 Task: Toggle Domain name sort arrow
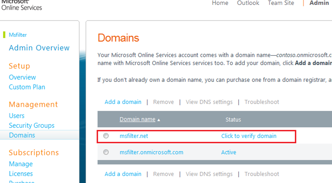pos(159,120)
